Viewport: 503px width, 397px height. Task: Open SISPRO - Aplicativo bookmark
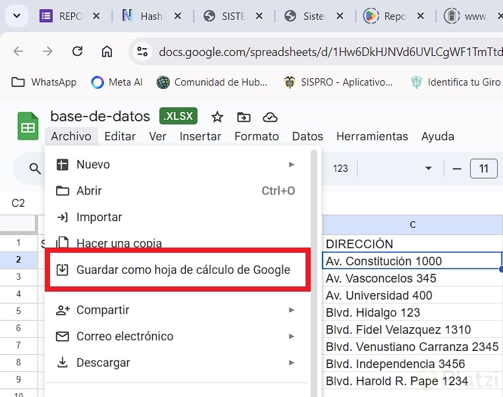[338, 82]
